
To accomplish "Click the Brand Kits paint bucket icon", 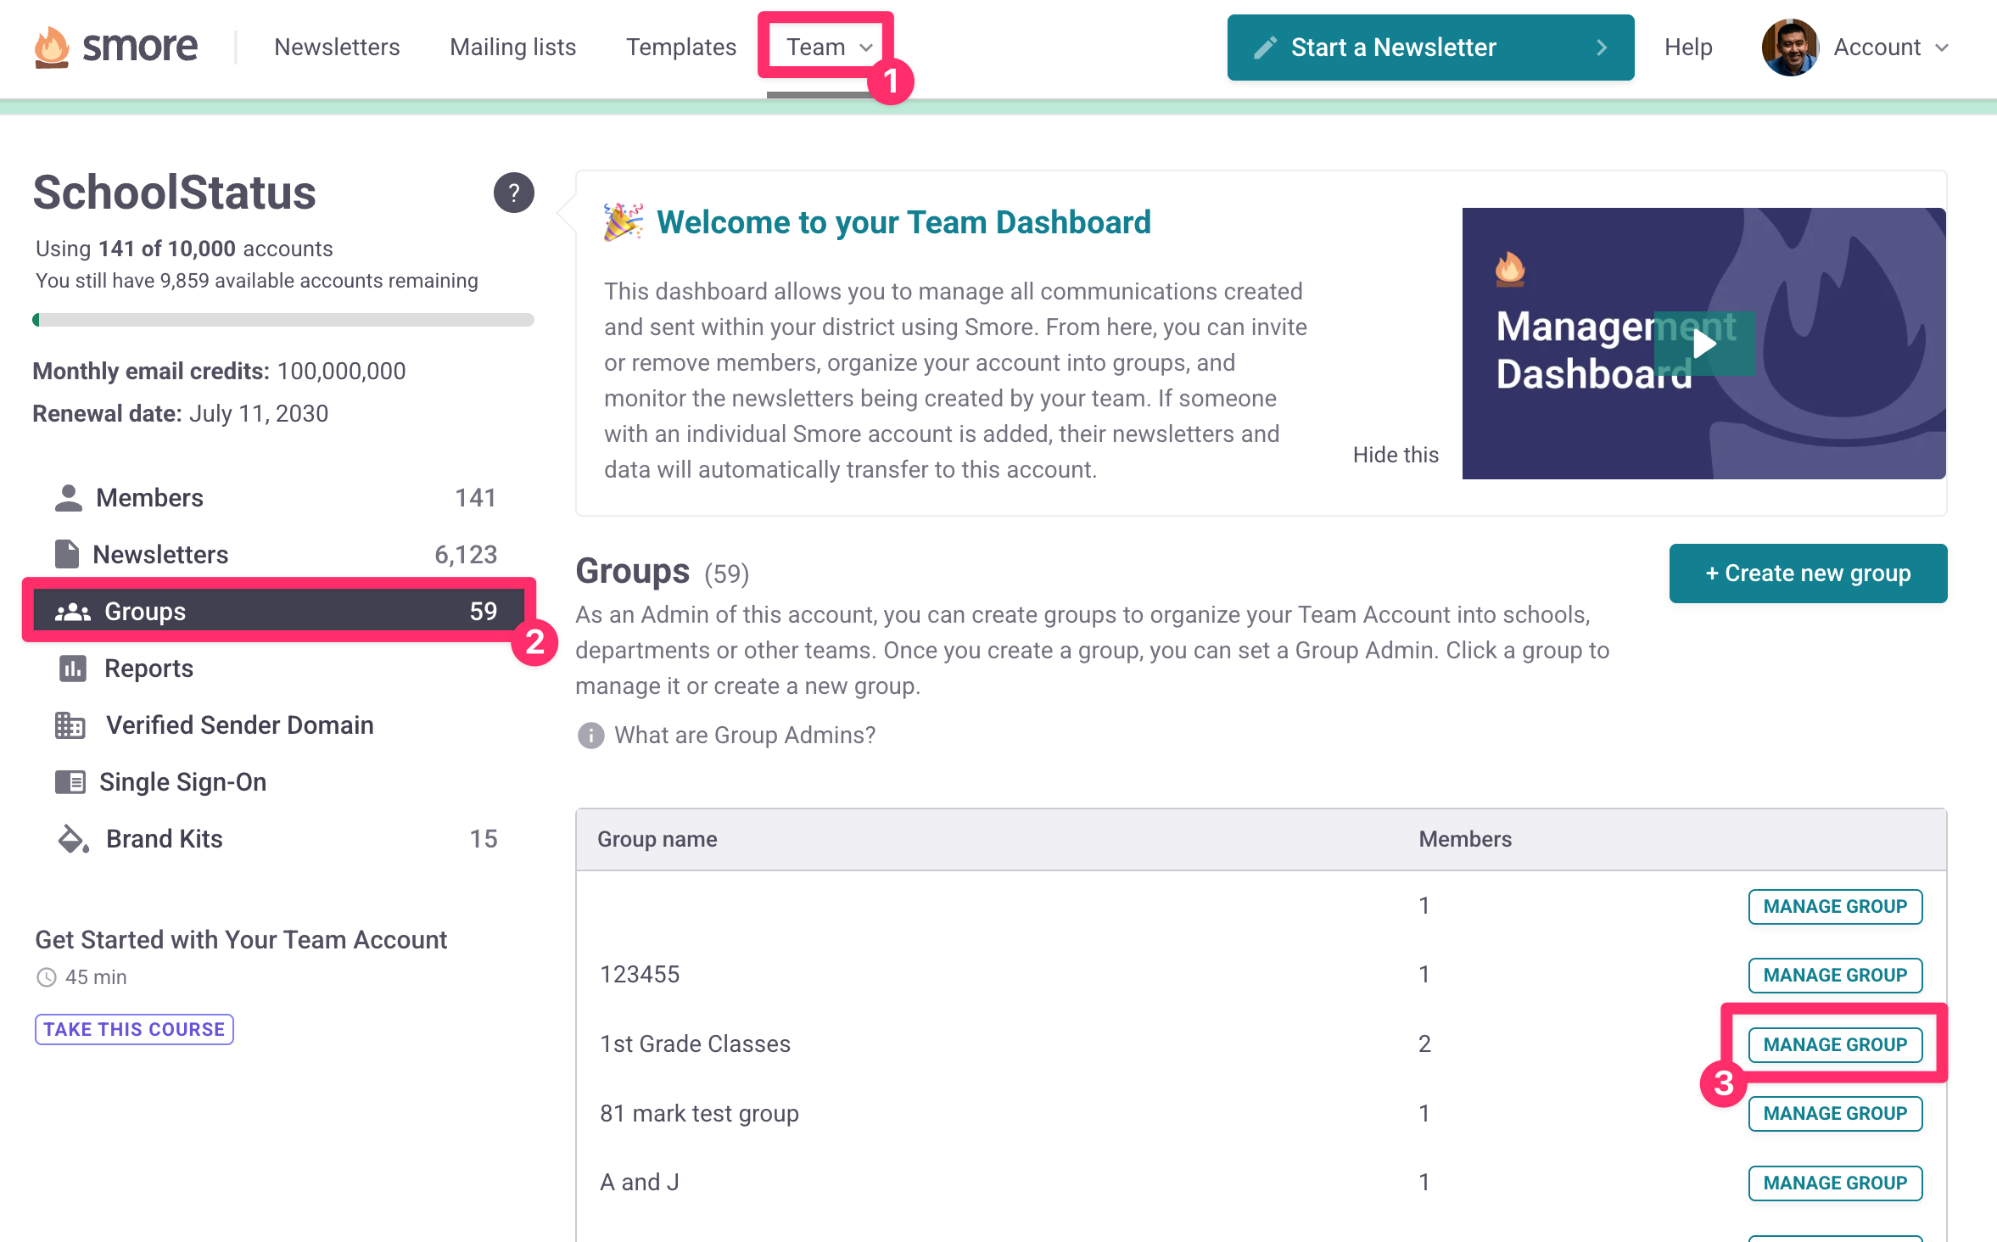I will coord(73,839).
